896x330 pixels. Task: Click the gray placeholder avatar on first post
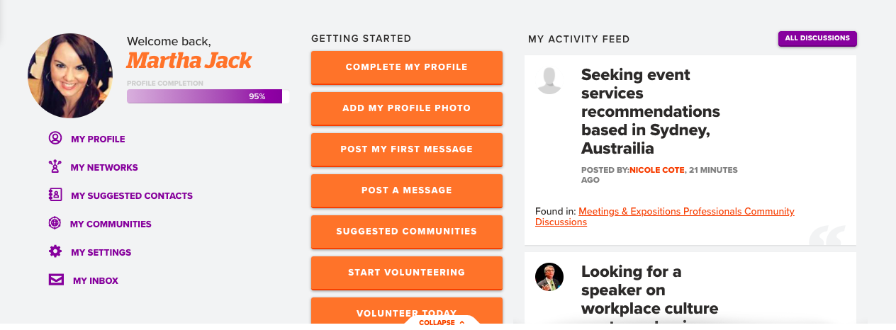tap(549, 81)
